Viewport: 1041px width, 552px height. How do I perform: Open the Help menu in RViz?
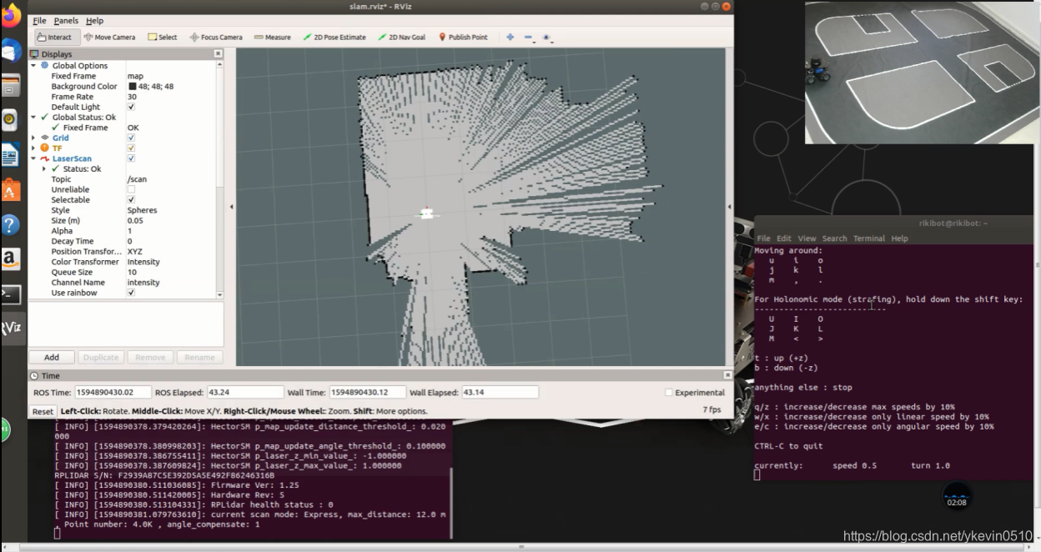pos(94,20)
